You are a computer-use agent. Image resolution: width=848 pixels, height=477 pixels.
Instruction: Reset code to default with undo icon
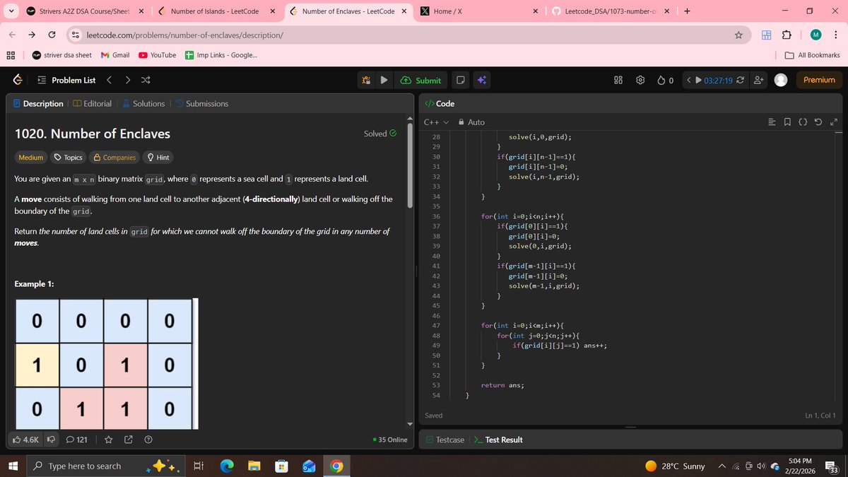[x=818, y=122]
